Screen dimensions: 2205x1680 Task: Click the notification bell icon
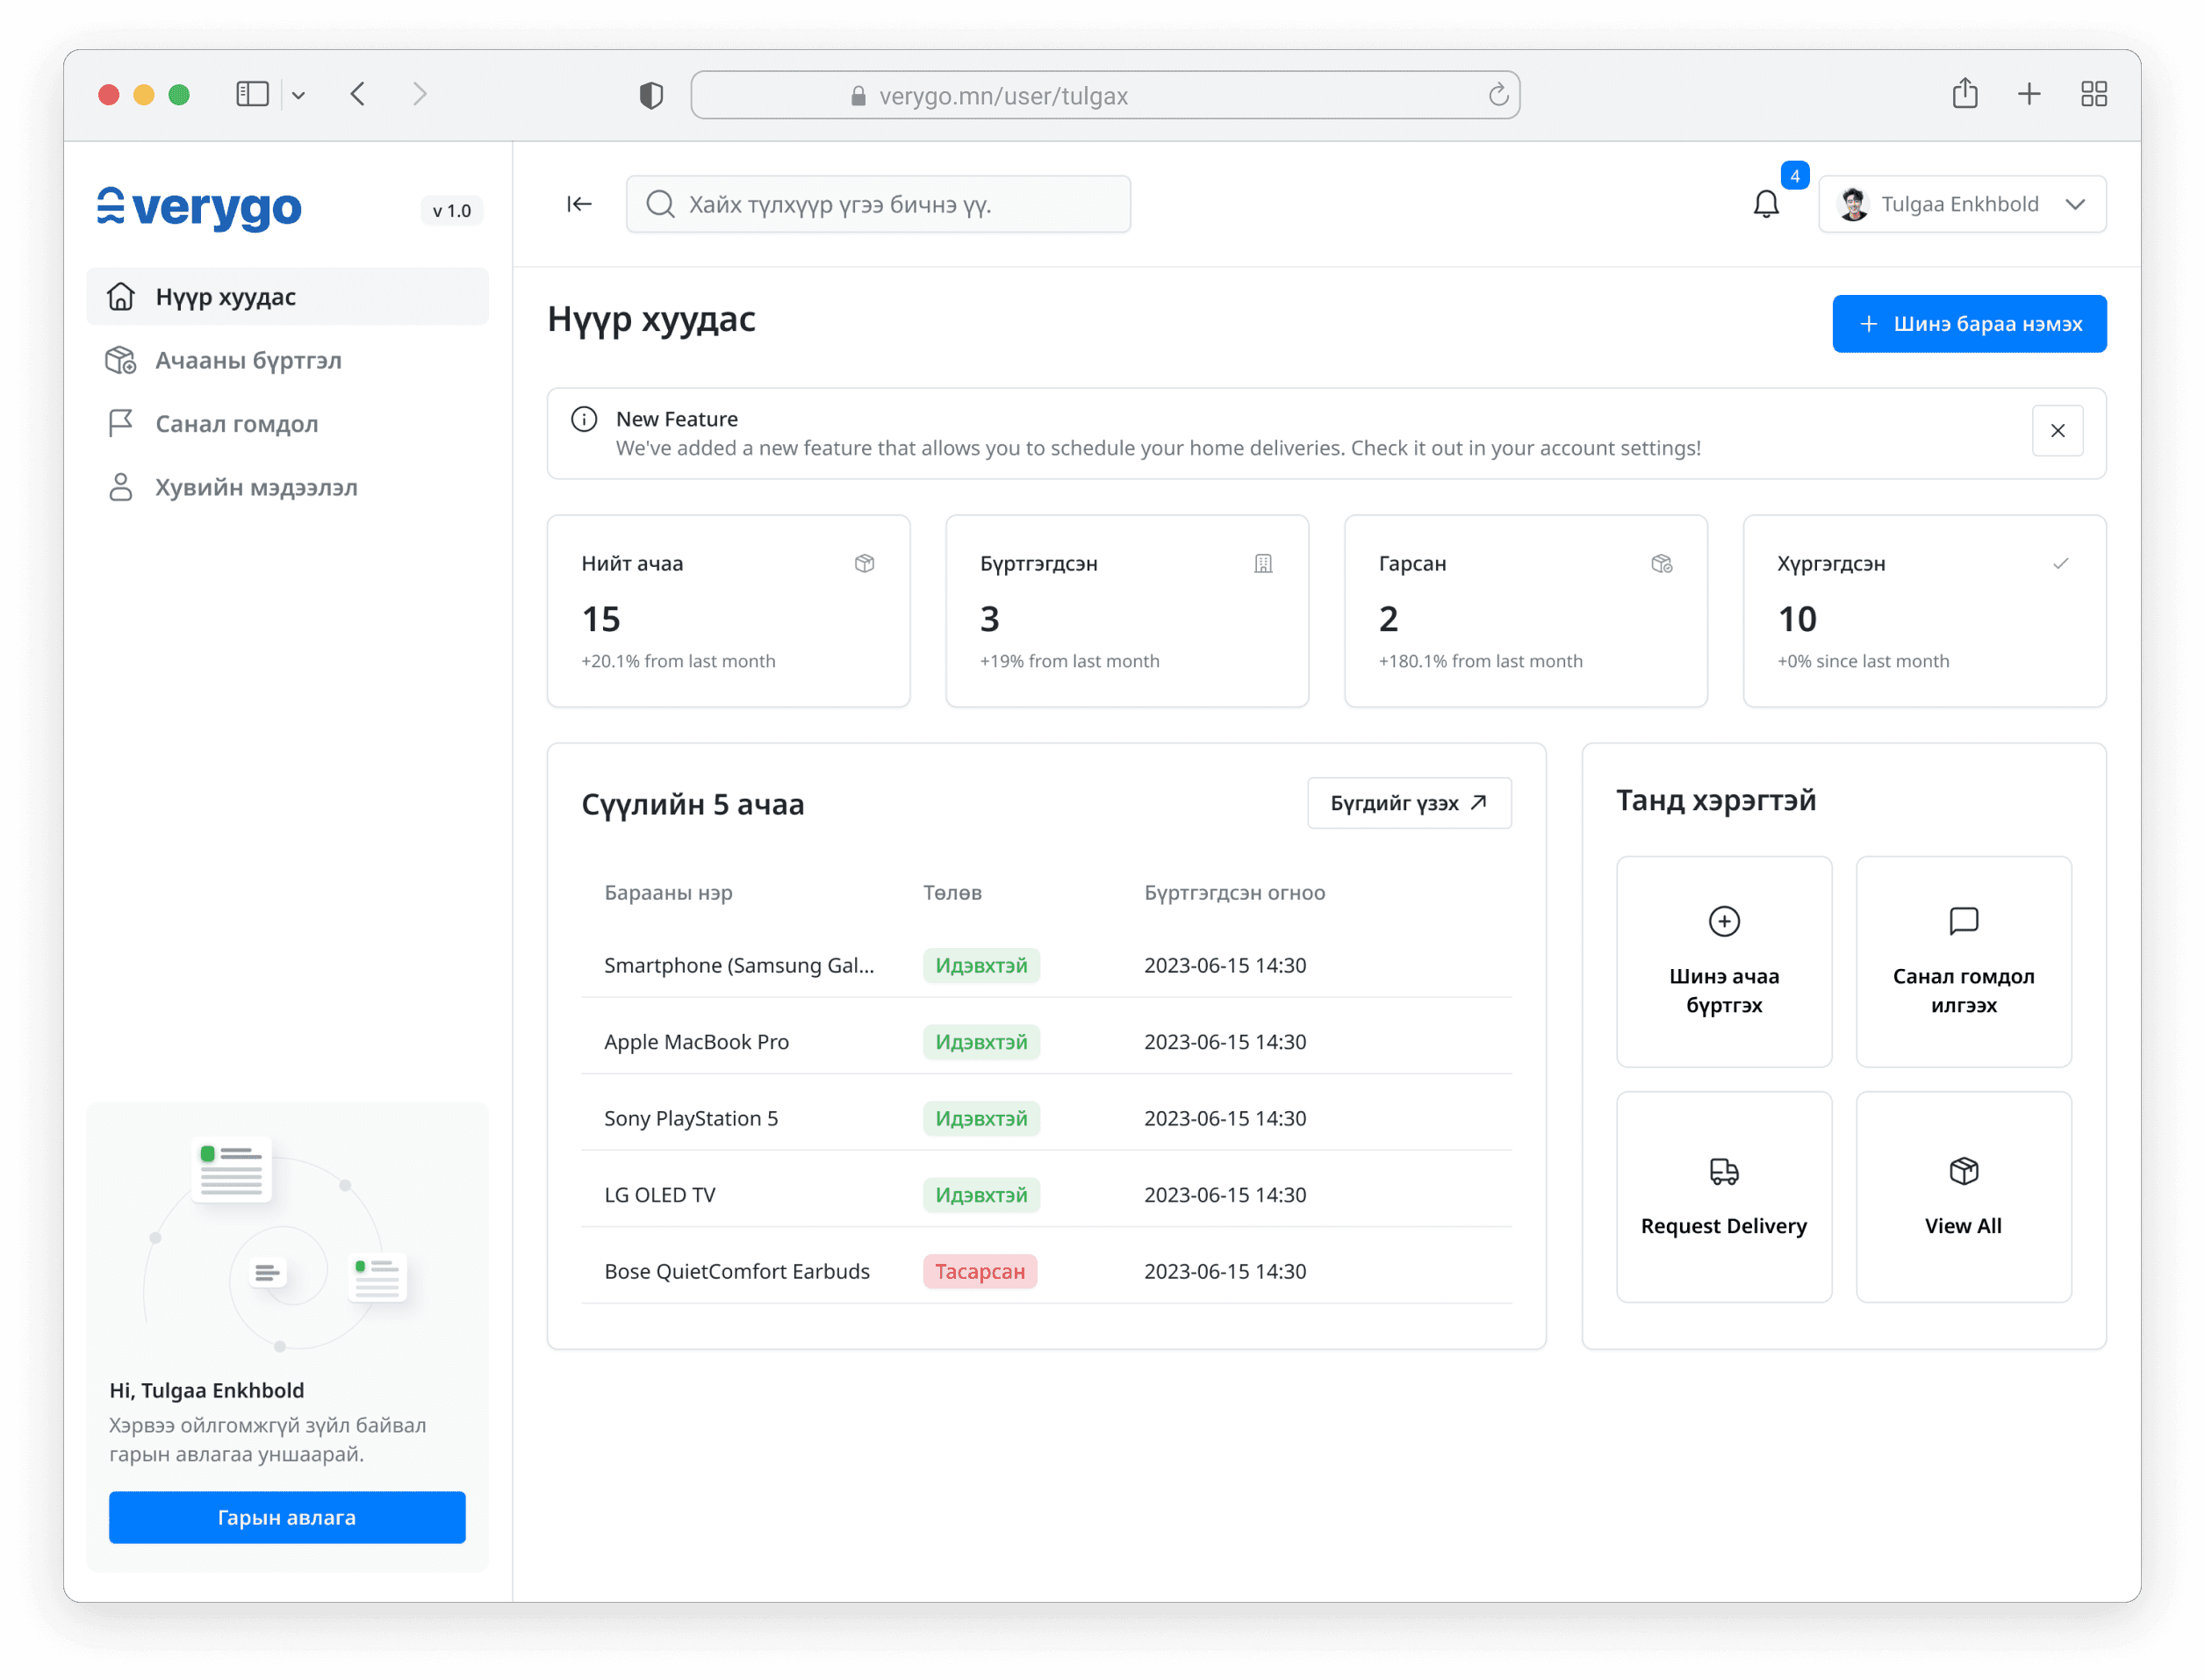click(1766, 204)
